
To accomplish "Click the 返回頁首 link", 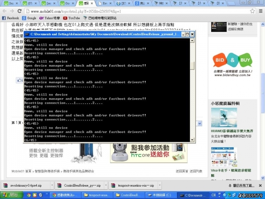I will pos(182,171).
